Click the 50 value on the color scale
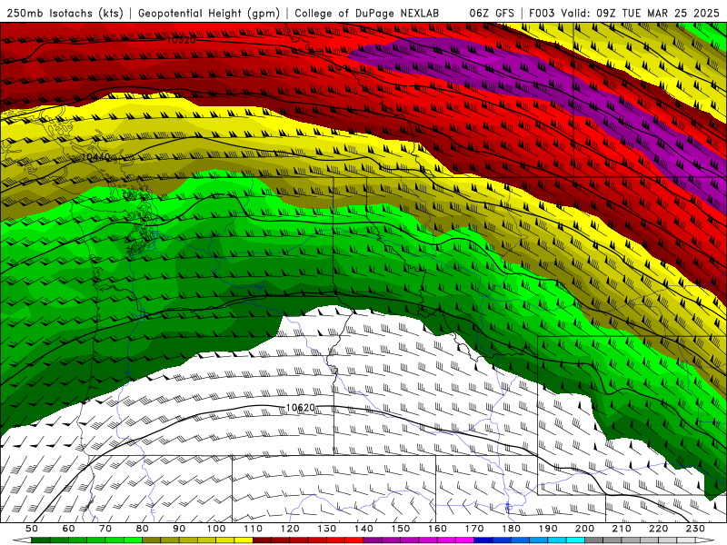Screen dimensions: 727x545 click(x=32, y=529)
